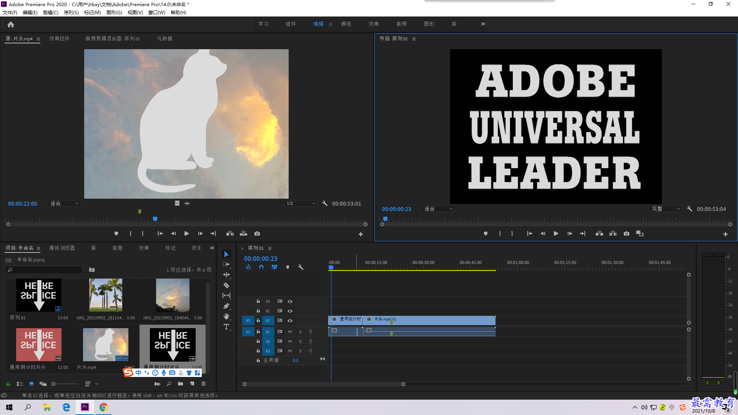
Task: Switch to 效果控件 tab
Action: [x=59, y=38]
